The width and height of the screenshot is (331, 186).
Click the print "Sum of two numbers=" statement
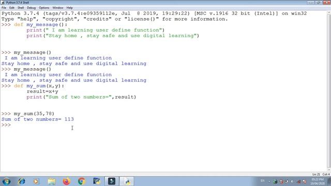point(81,97)
